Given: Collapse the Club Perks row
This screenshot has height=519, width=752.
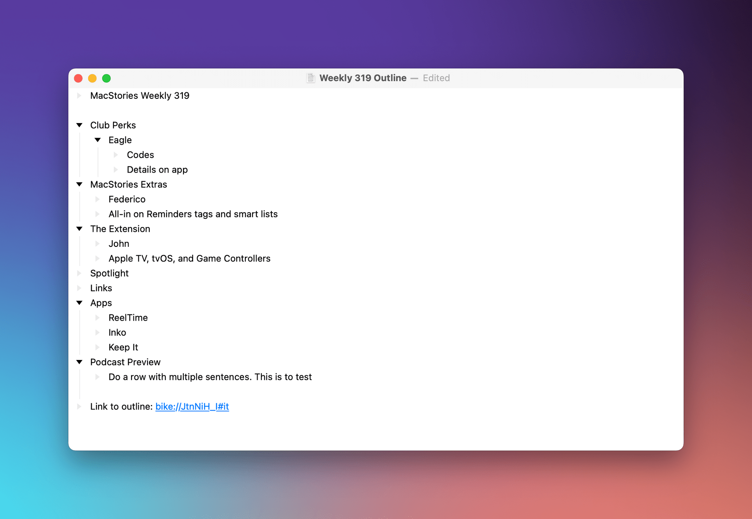Looking at the screenshot, I should [x=79, y=125].
